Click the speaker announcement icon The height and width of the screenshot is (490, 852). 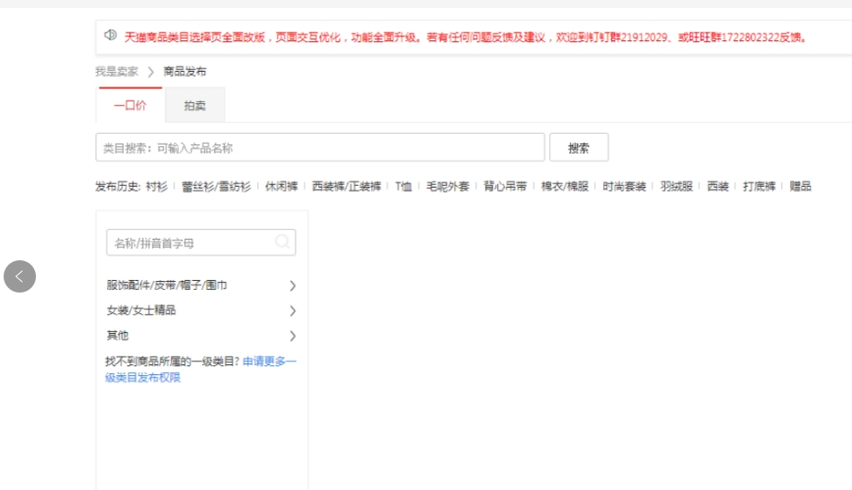tap(111, 35)
